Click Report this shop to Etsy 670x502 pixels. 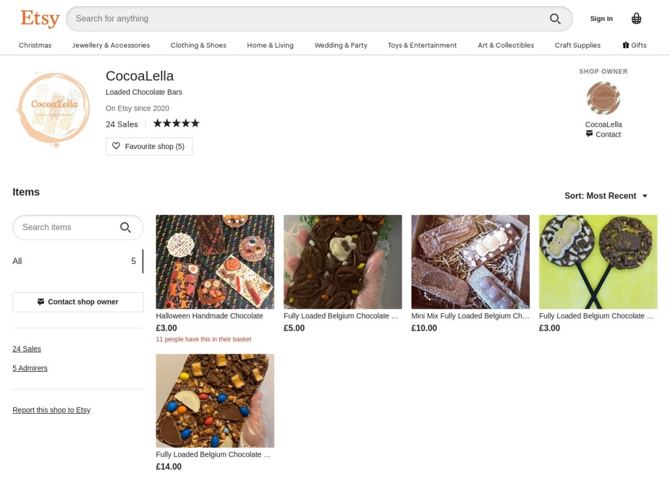pos(52,410)
